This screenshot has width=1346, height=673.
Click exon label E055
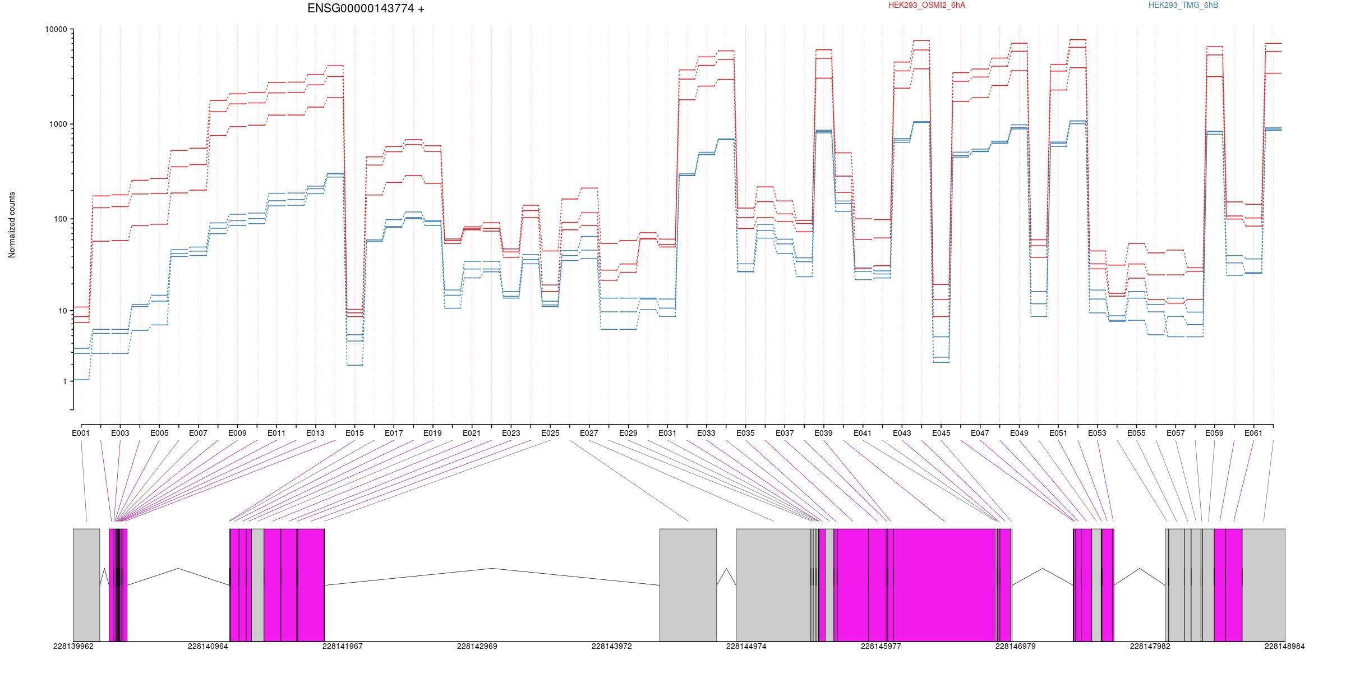(1136, 433)
